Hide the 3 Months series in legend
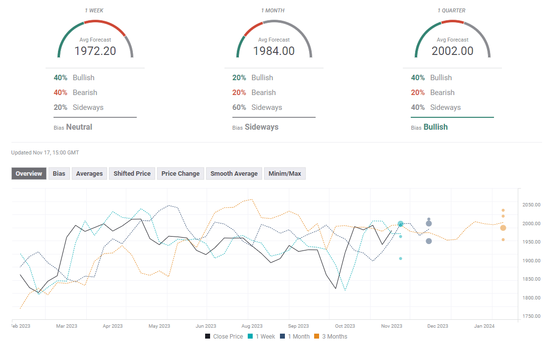This screenshot has width=548, height=348. click(x=330, y=337)
